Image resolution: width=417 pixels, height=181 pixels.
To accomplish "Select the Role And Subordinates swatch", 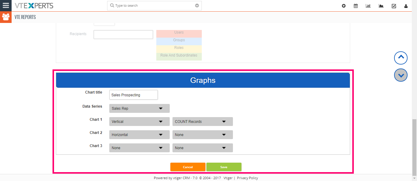I will click(x=179, y=56).
